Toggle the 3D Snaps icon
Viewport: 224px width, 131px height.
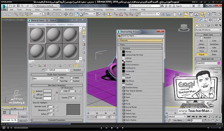[x=116, y=14]
